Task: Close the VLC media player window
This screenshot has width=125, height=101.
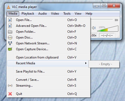Action: pyautogui.click(x=114, y=6)
